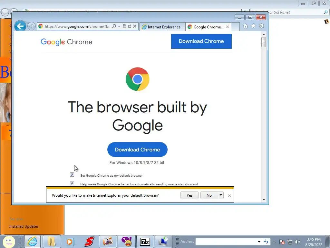
Task: Show hidden tray icons arrow
Action: click(274, 242)
